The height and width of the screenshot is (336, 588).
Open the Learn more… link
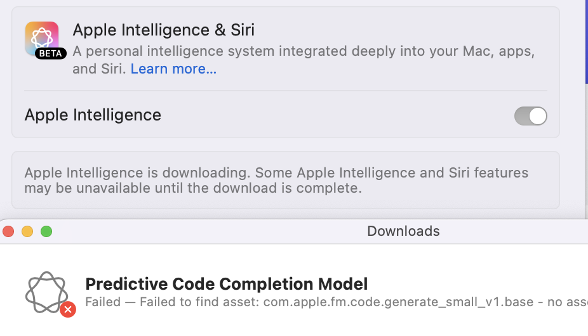click(173, 69)
